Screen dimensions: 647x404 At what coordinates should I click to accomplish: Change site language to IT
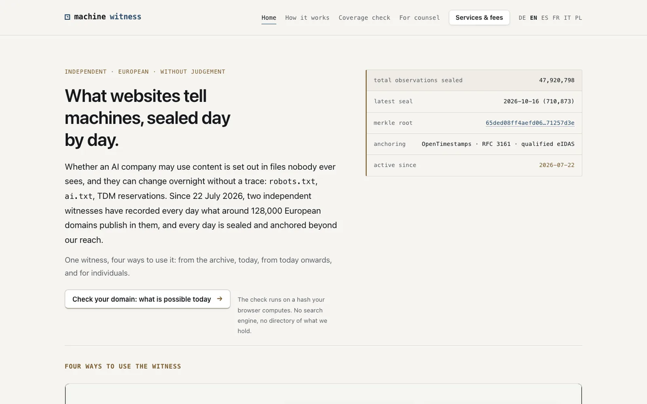click(x=567, y=18)
